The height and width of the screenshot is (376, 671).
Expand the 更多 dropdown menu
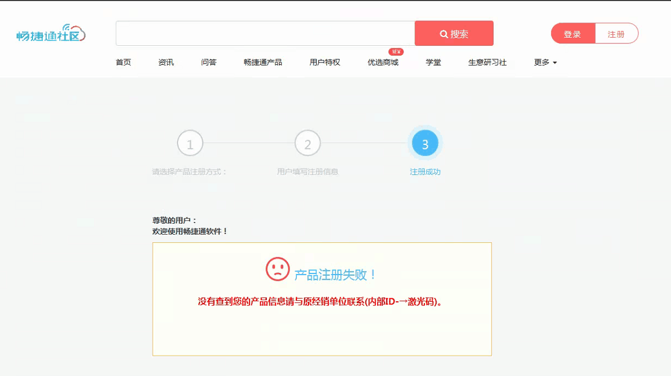[x=545, y=63]
